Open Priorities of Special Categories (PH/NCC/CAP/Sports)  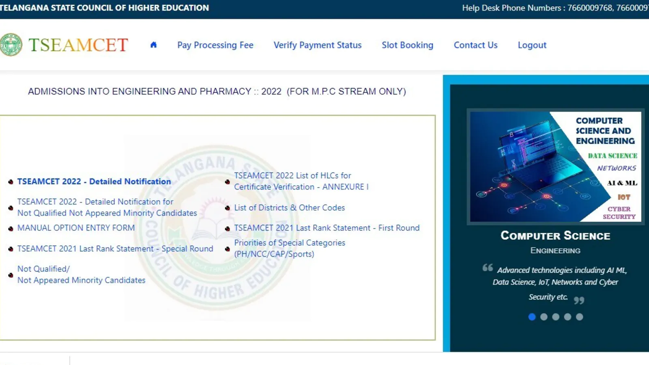[x=290, y=248]
